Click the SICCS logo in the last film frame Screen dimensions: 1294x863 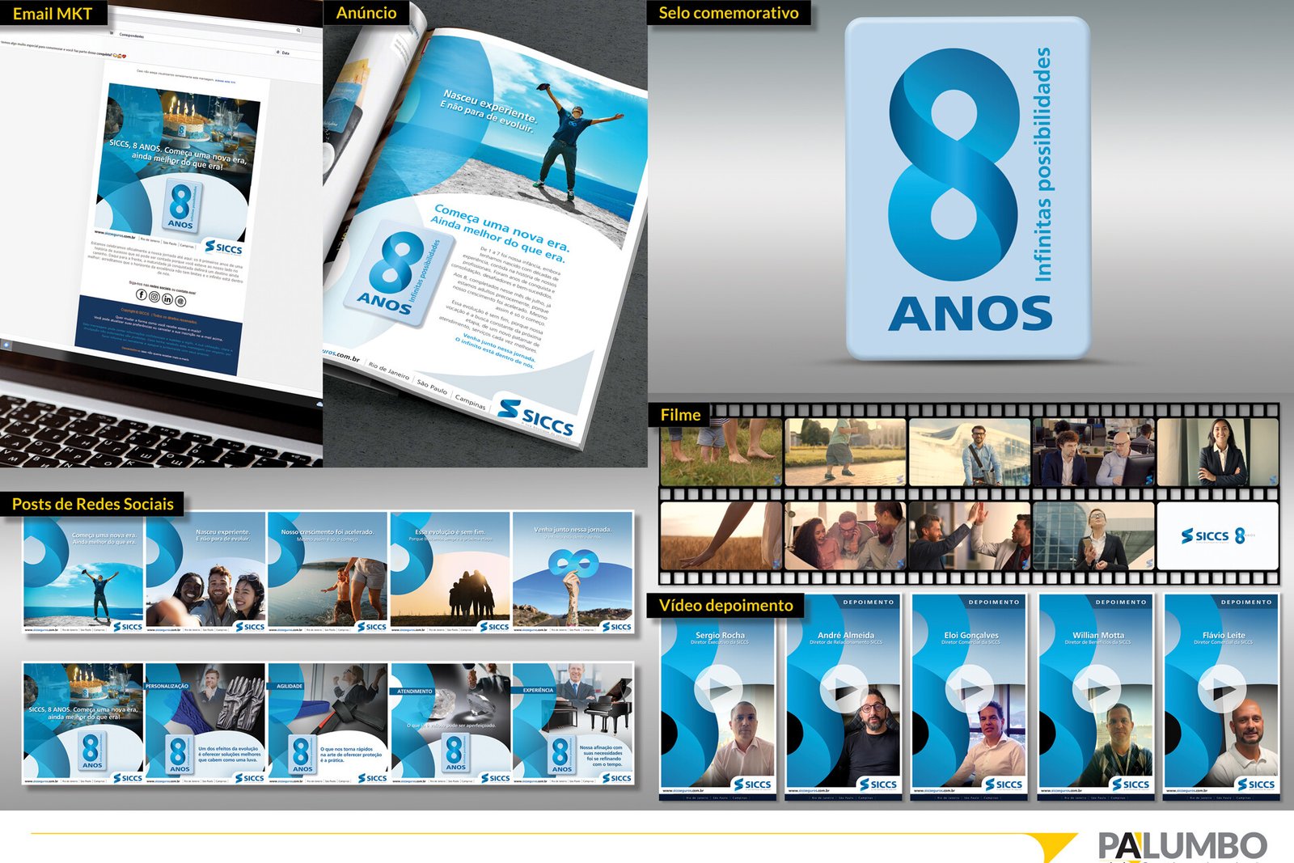coord(1205,535)
